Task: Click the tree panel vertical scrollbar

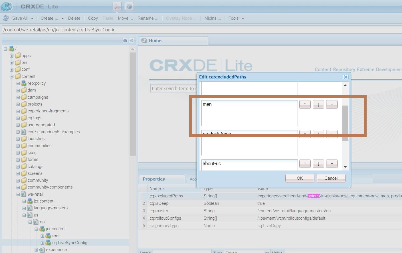Action: click(x=133, y=104)
